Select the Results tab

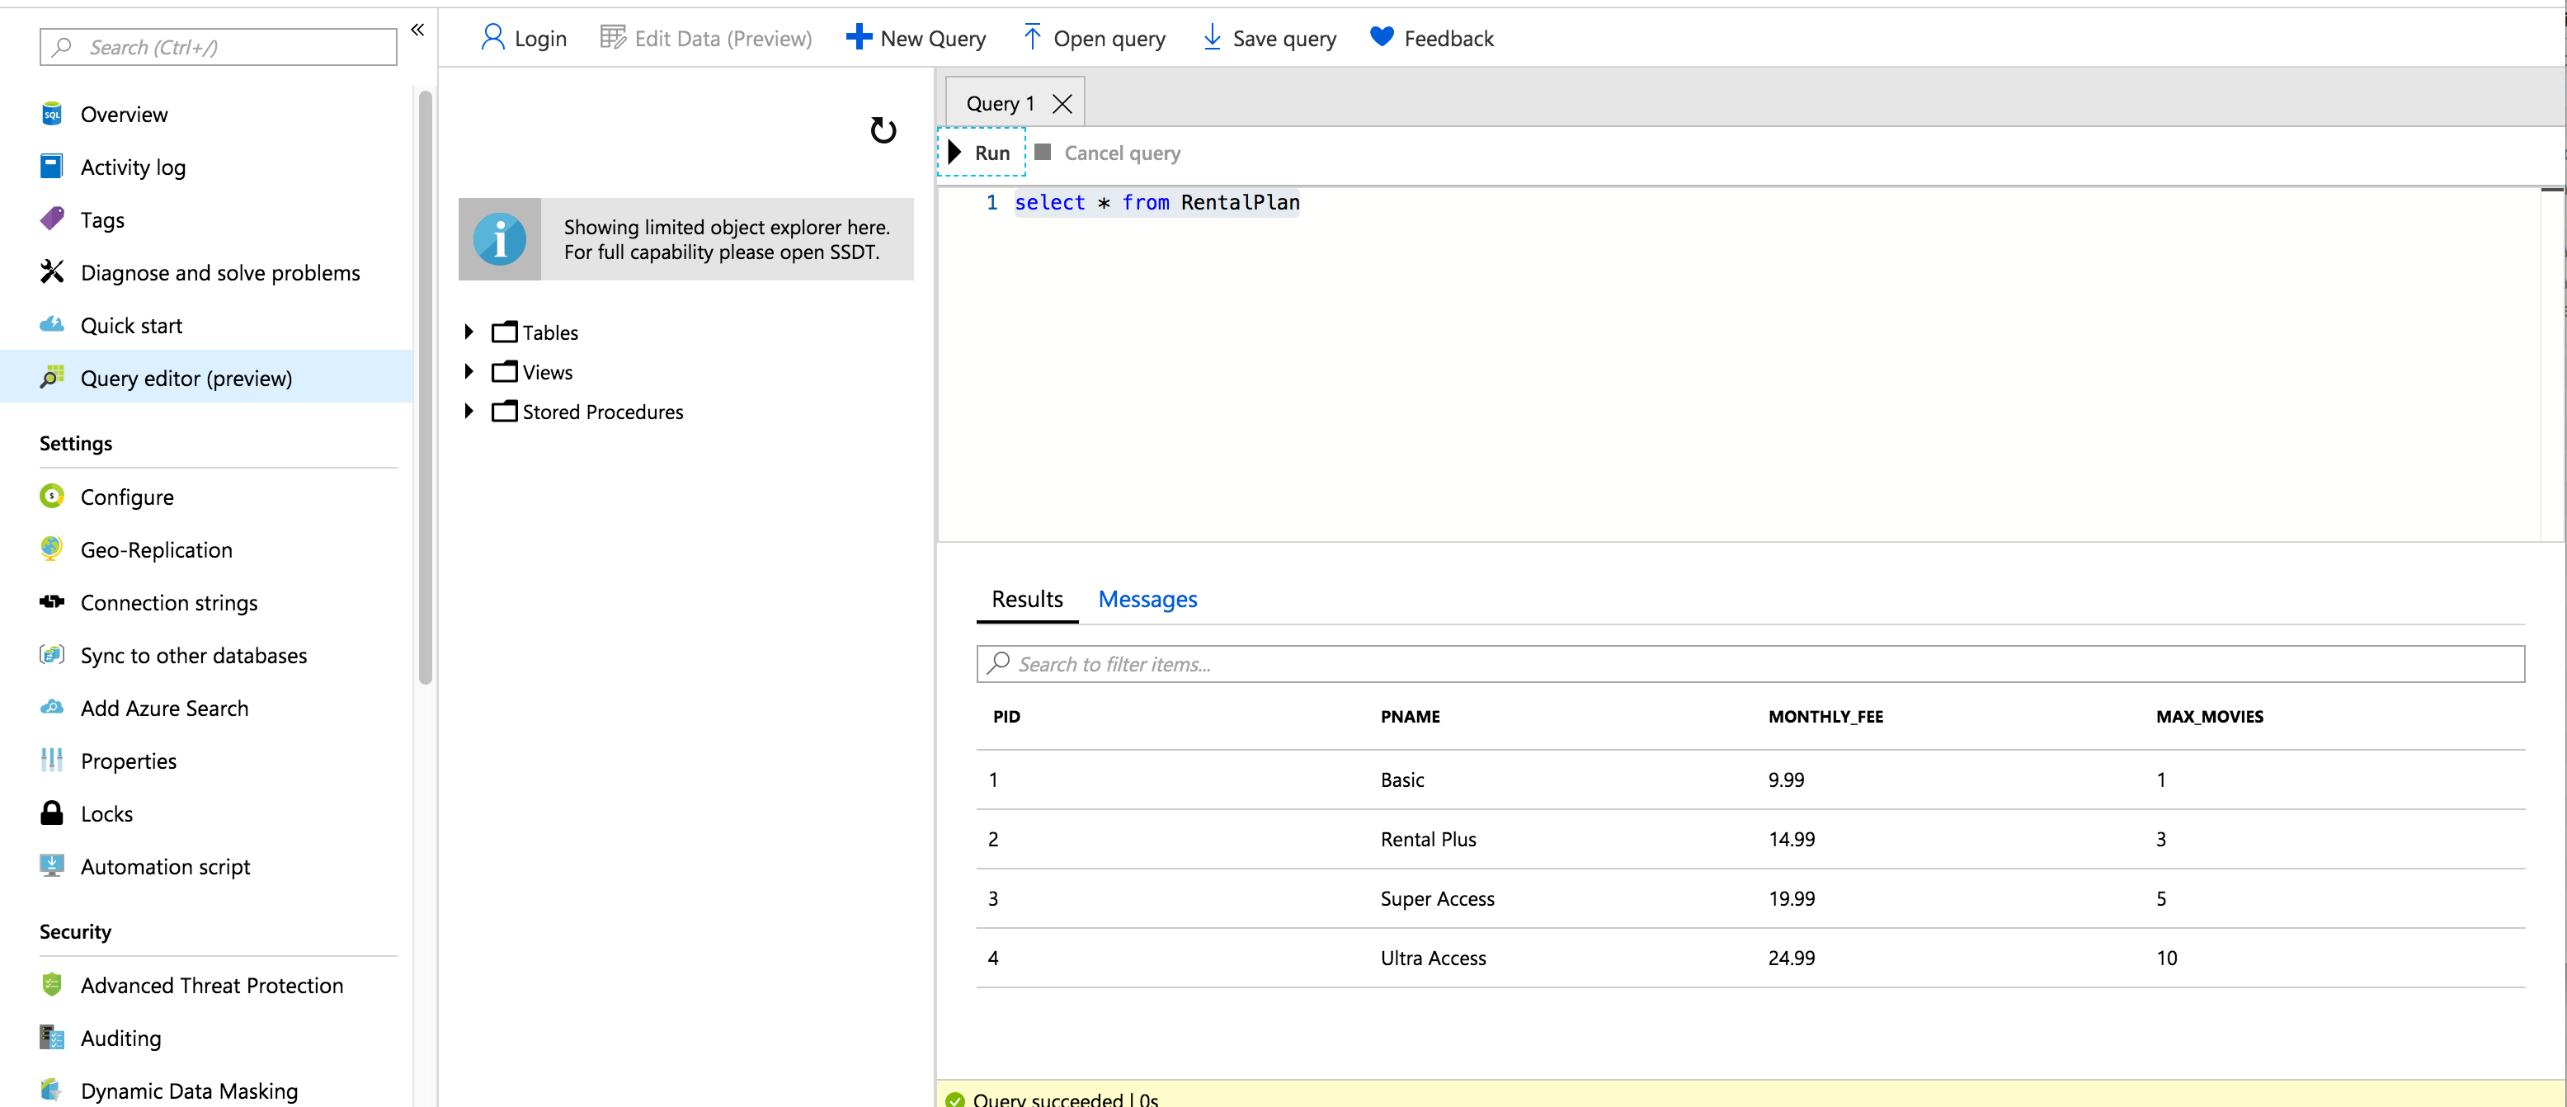[1026, 599]
